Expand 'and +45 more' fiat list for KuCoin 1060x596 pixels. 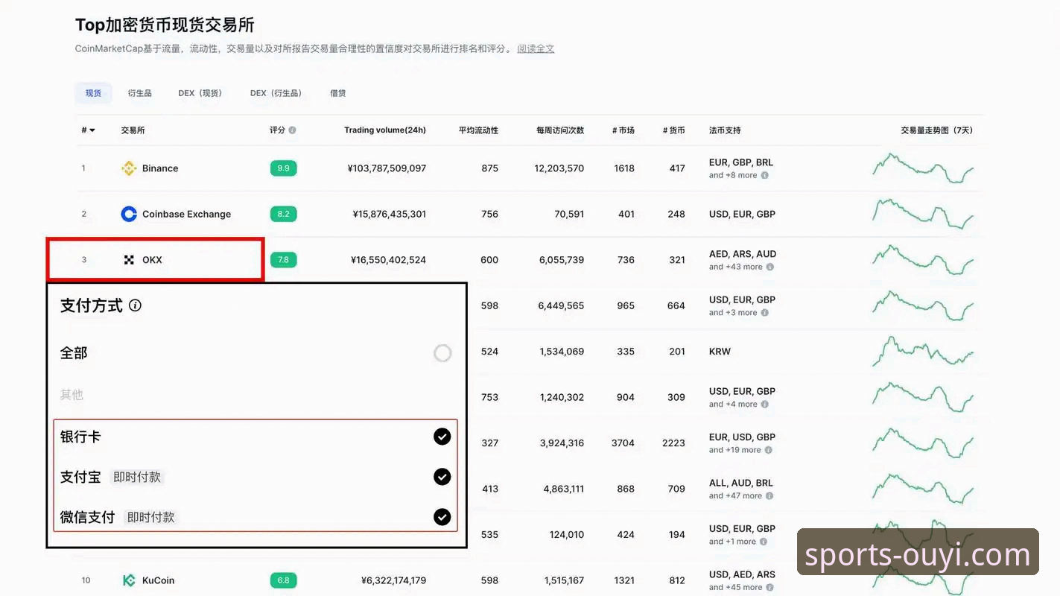coord(736,588)
